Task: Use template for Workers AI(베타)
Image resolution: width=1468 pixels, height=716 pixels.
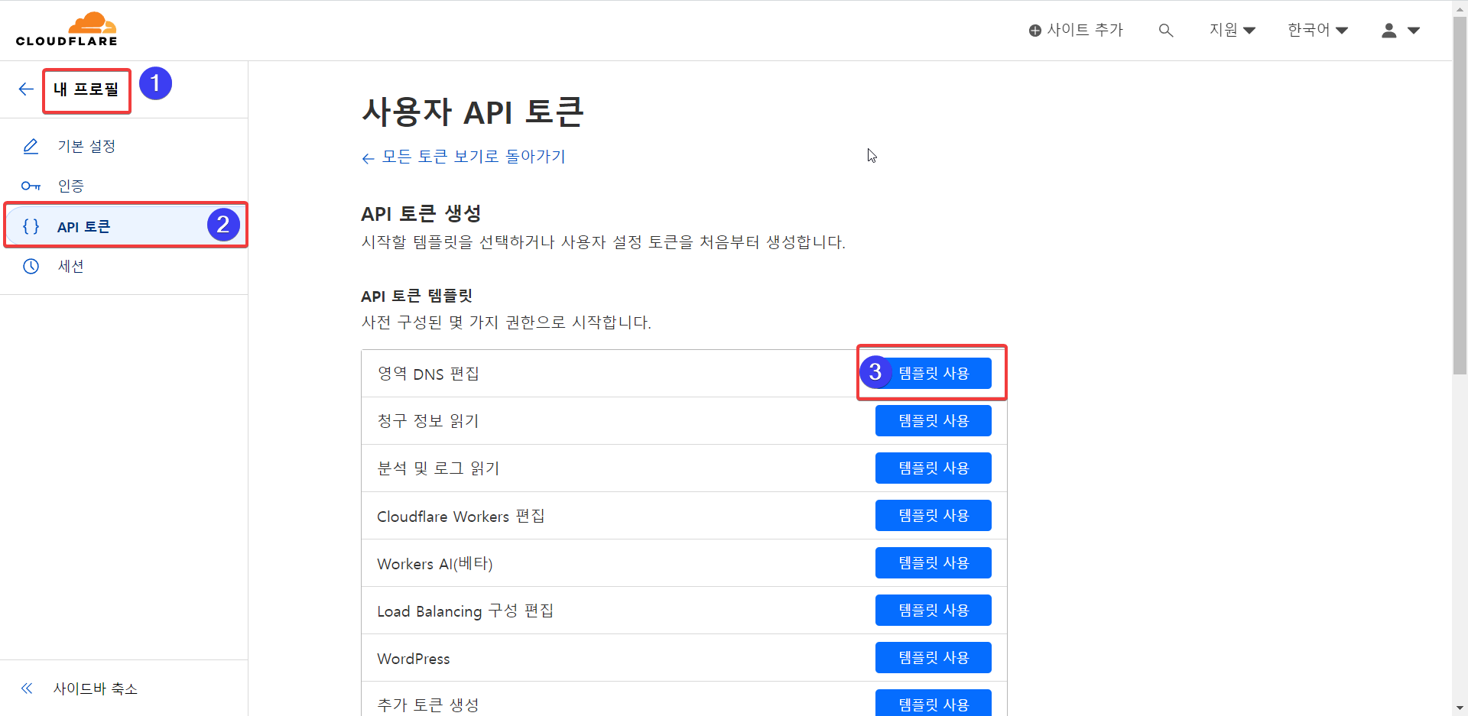Action: click(933, 562)
